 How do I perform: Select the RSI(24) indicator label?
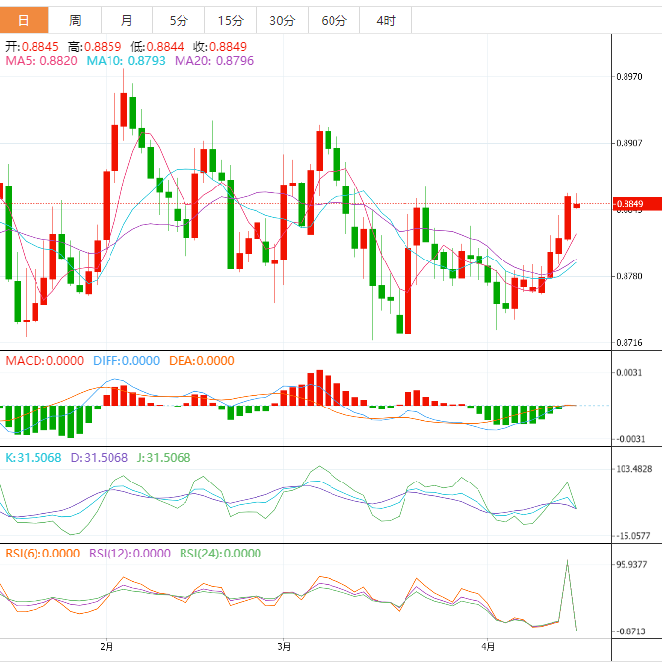pyautogui.click(x=219, y=554)
